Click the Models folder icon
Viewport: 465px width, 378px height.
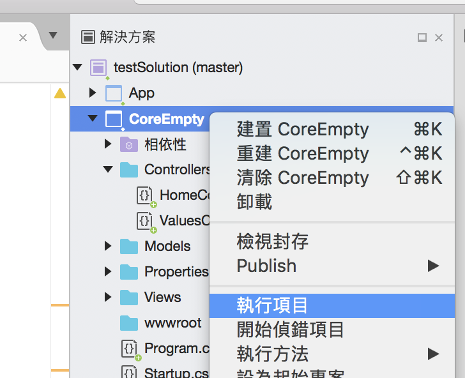[129, 246]
